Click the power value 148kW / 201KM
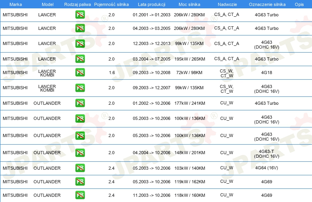 tap(190, 153)
